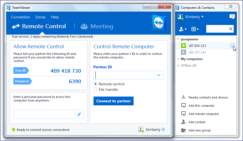Click the password value 6390
This screenshot has width=243, height=141.
[x=75, y=81]
